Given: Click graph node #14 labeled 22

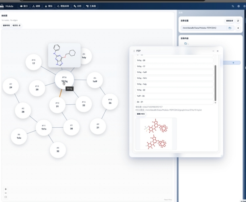Looking at the screenshot, I should (83, 104).
